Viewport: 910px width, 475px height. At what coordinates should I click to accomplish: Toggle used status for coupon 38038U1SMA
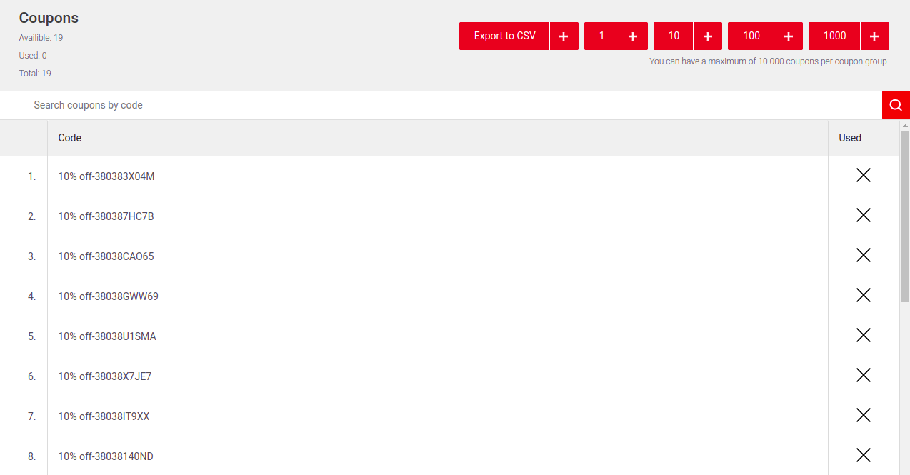point(863,336)
